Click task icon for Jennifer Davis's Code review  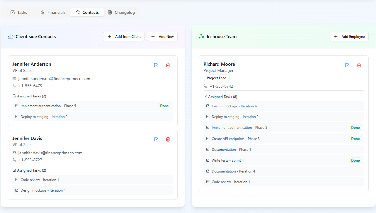tap(17, 180)
